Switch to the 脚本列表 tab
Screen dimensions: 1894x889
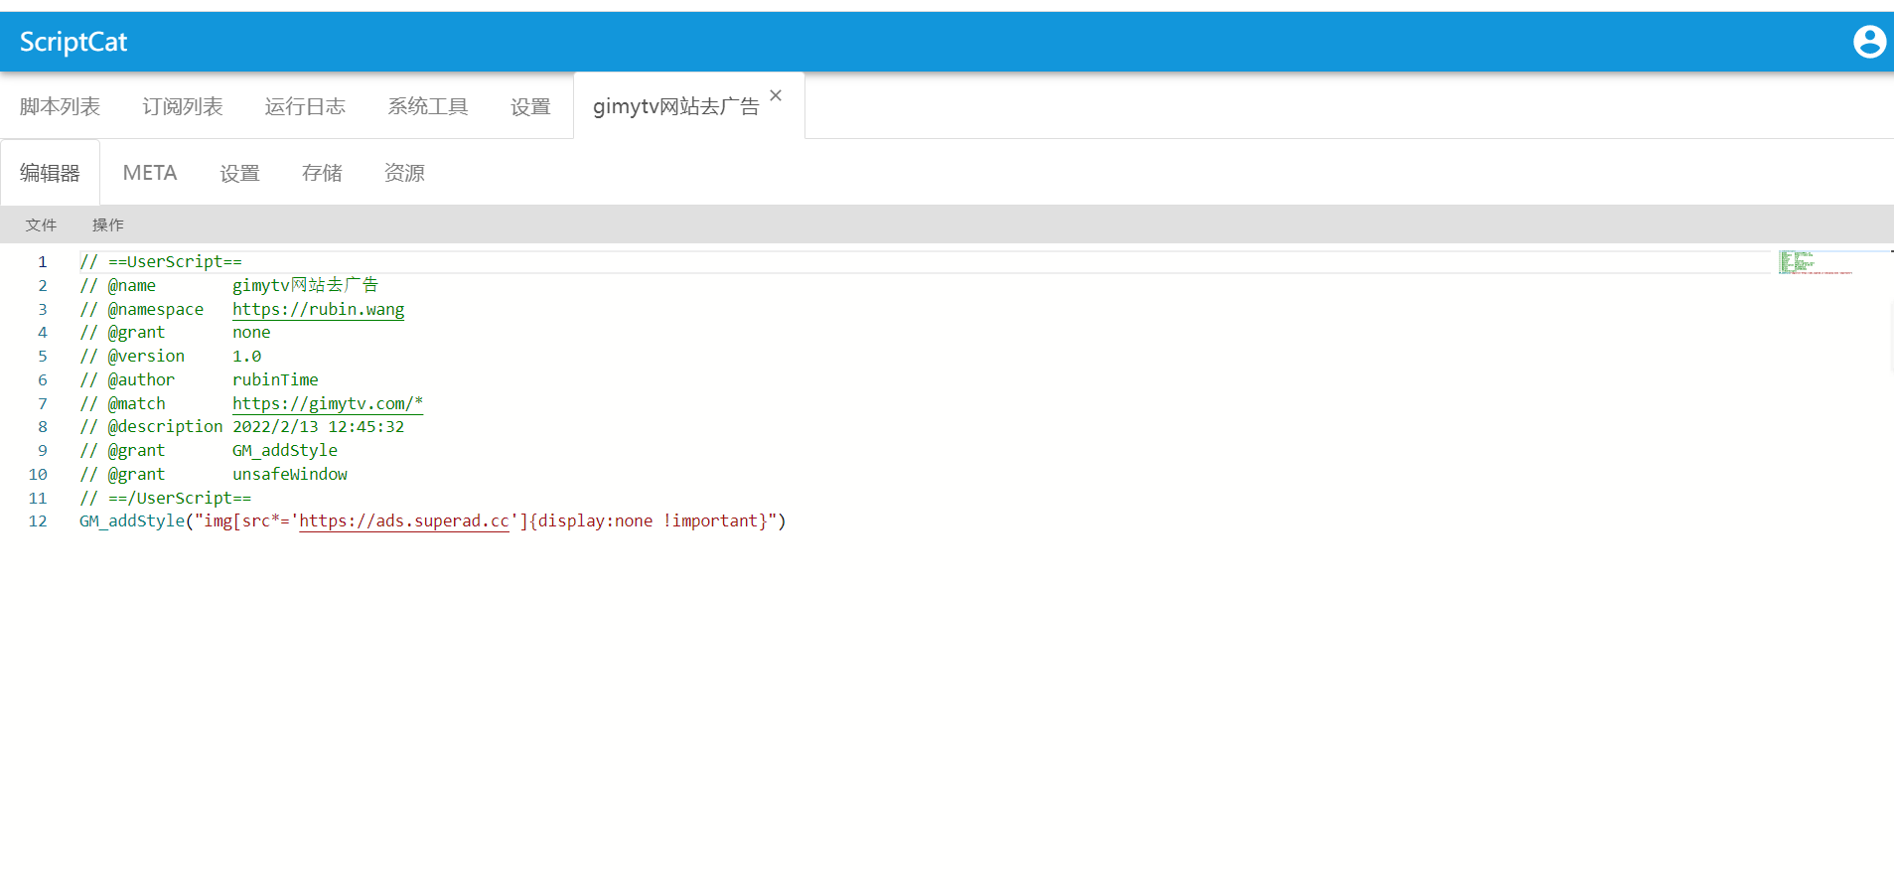pyautogui.click(x=60, y=106)
